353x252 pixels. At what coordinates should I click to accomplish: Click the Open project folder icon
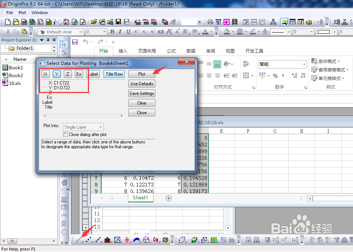94,22
